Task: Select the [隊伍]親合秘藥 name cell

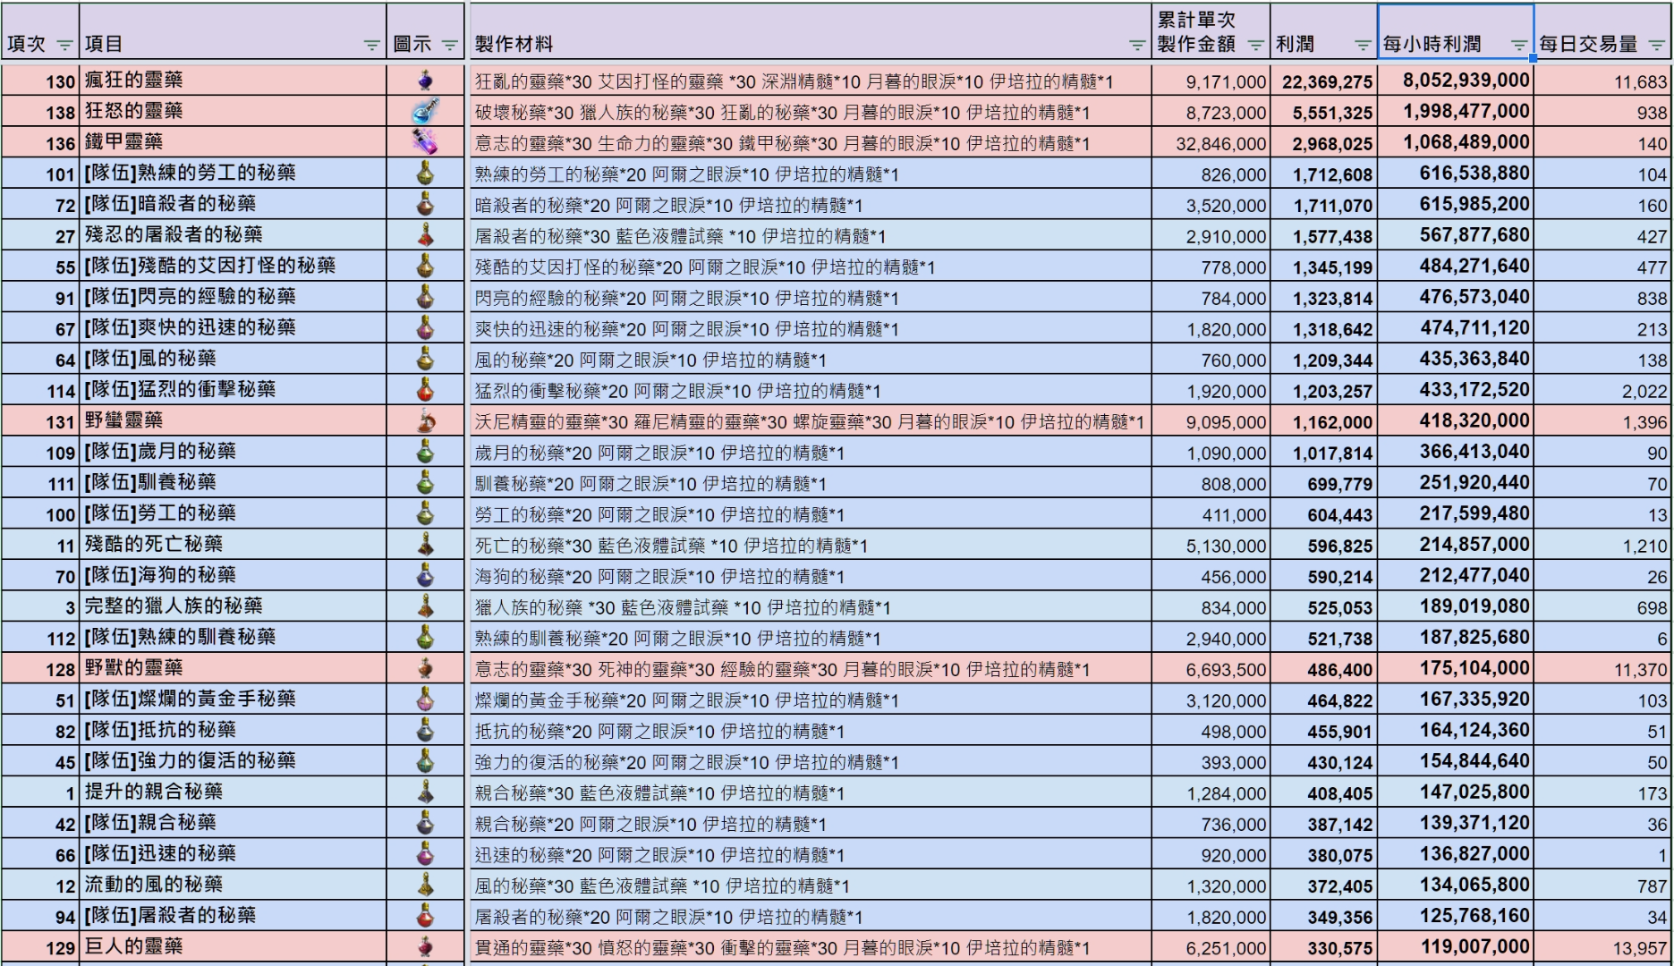Action: click(233, 824)
